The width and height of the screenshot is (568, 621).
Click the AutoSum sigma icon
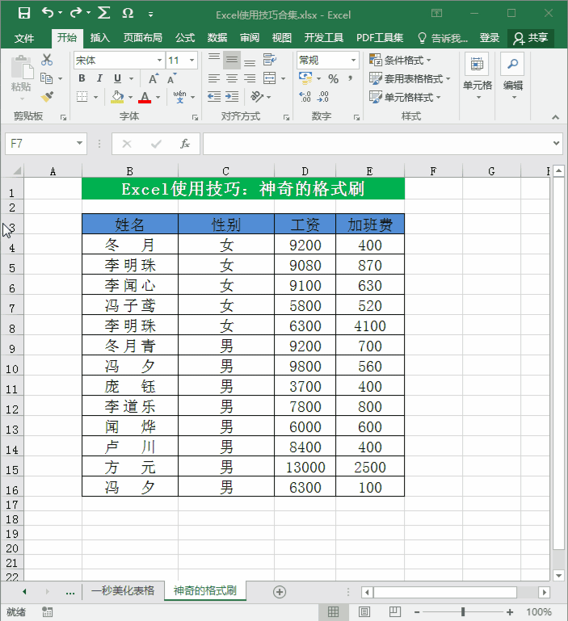pos(104,13)
